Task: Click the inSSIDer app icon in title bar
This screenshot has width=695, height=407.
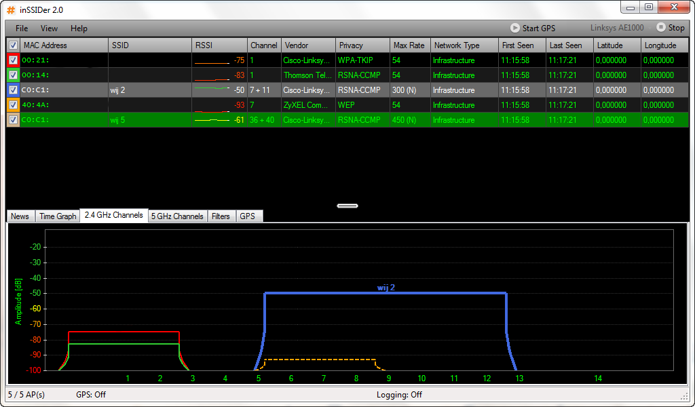Action: coord(11,9)
